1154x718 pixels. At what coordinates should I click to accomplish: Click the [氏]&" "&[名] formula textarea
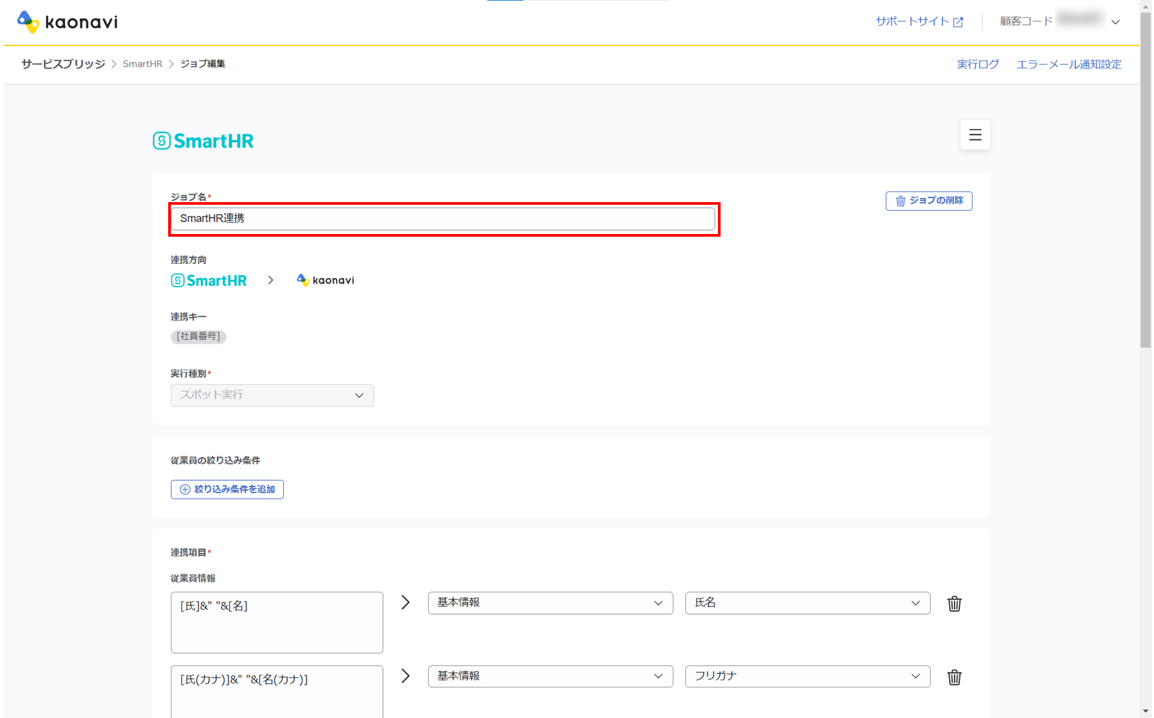[x=277, y=622]
